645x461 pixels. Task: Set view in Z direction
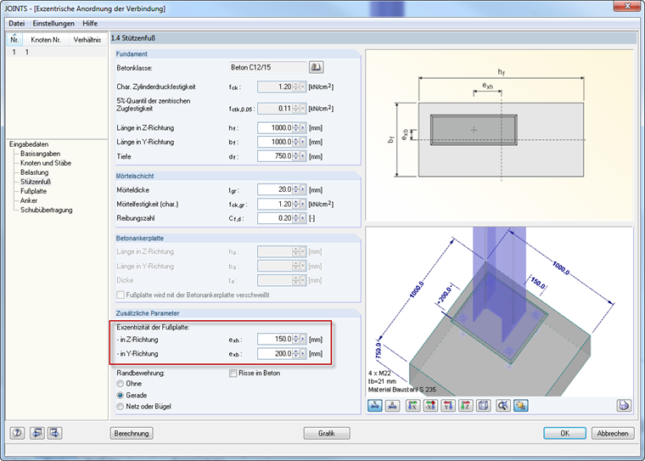466,406
